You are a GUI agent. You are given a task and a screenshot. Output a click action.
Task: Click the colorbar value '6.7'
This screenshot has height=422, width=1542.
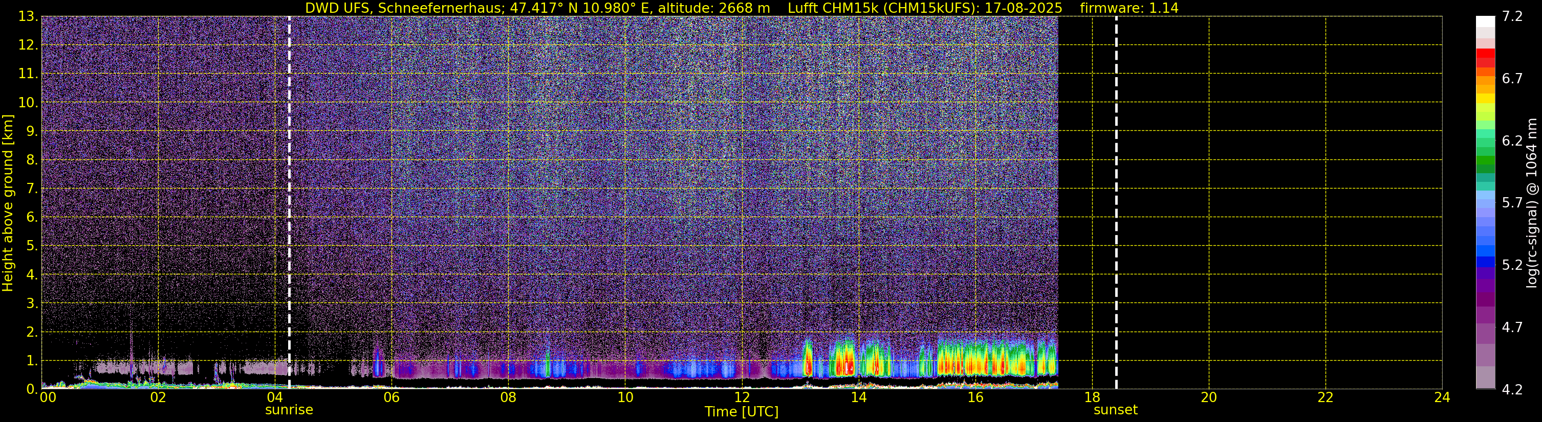pos(1512,79)
